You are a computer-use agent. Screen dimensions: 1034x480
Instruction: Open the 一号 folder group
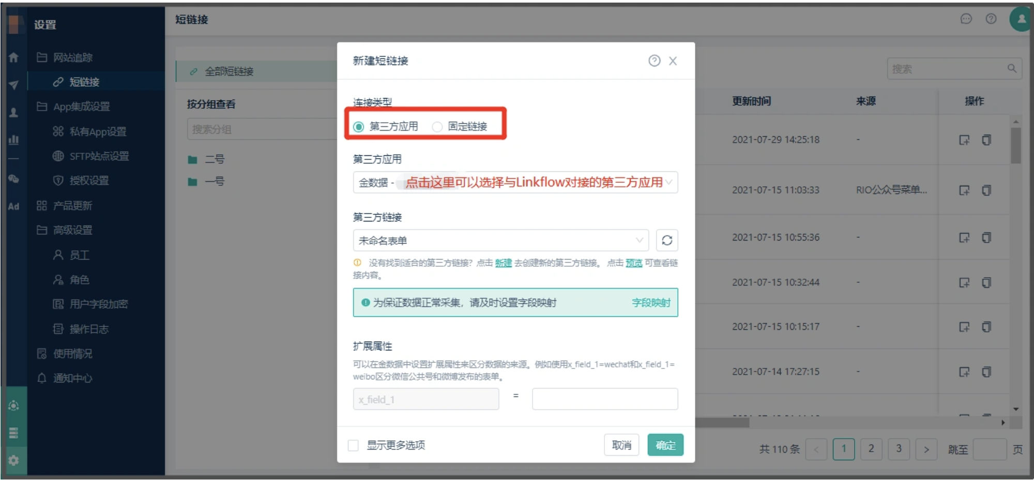206,182
